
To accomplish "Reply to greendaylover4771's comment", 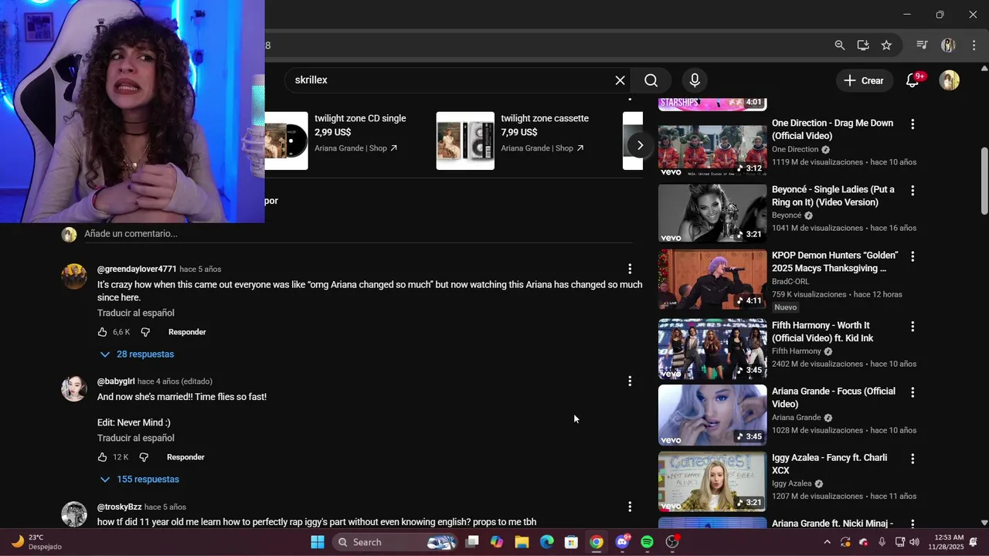I will (187, 332).
